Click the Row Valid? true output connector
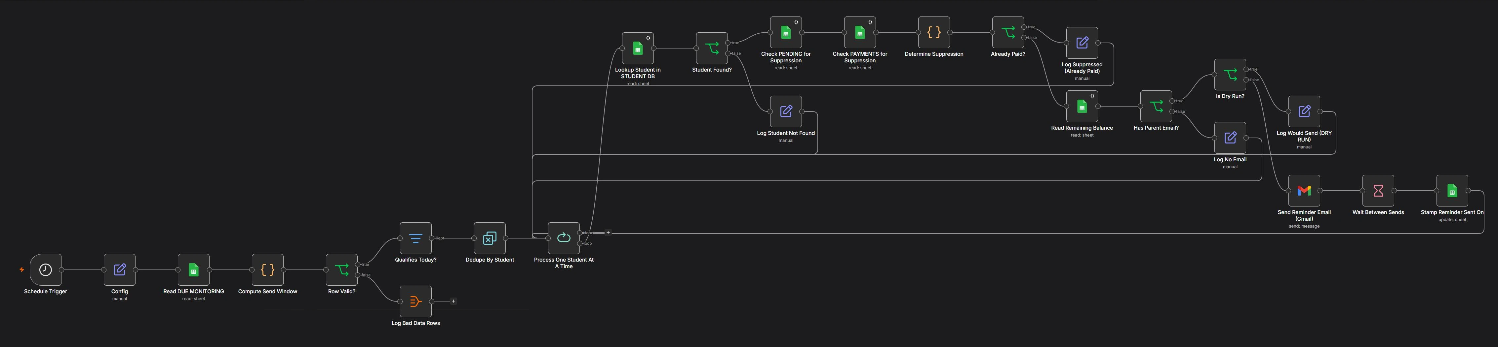 click(358, 265)
